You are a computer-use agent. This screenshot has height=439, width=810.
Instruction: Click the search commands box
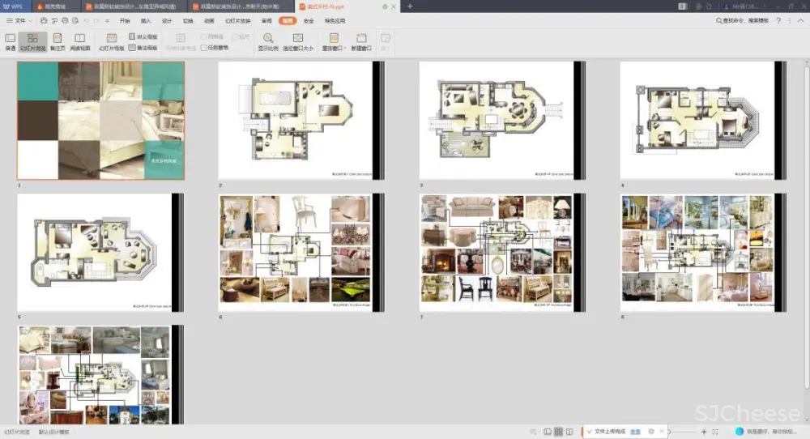[743, 20]
